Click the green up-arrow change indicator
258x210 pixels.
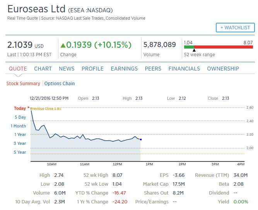tap(63, 45)
